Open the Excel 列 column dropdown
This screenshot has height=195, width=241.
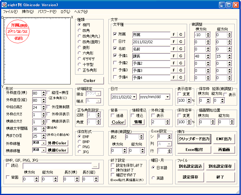(x=169, y=144)
